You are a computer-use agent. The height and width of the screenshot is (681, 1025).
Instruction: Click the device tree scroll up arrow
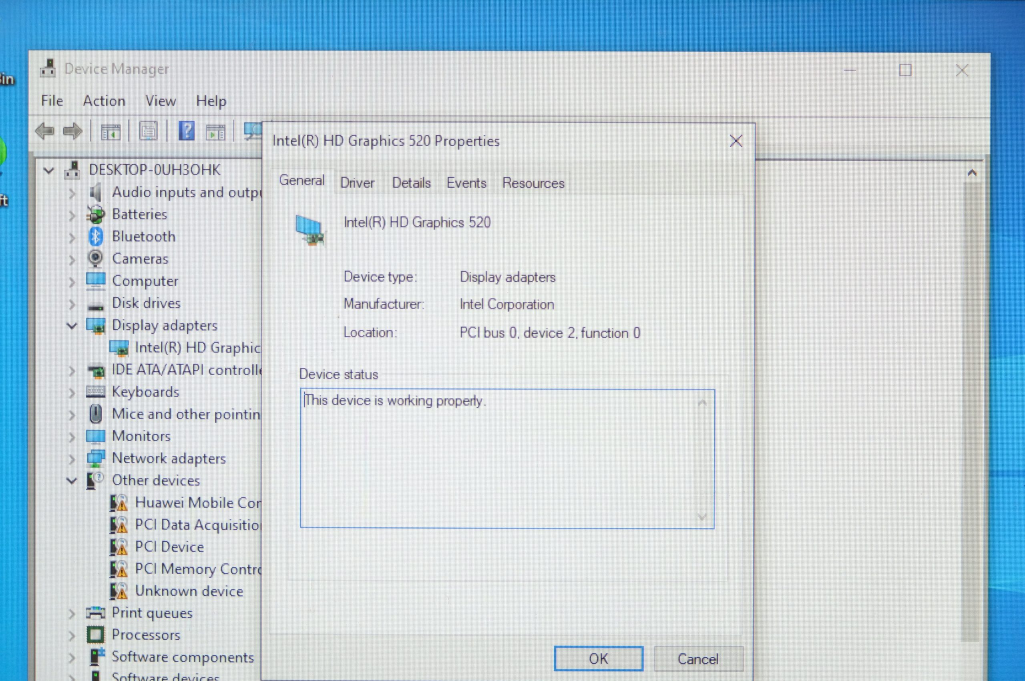(972, 173)
